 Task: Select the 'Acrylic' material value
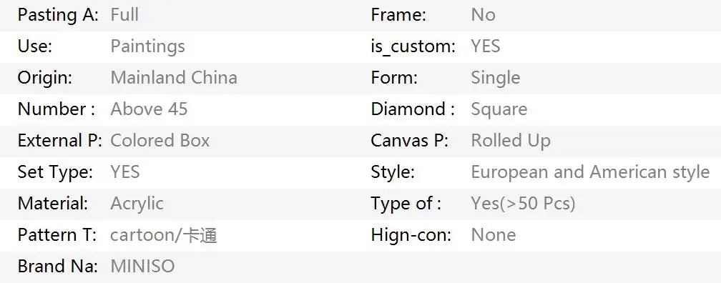pos(137,204)
